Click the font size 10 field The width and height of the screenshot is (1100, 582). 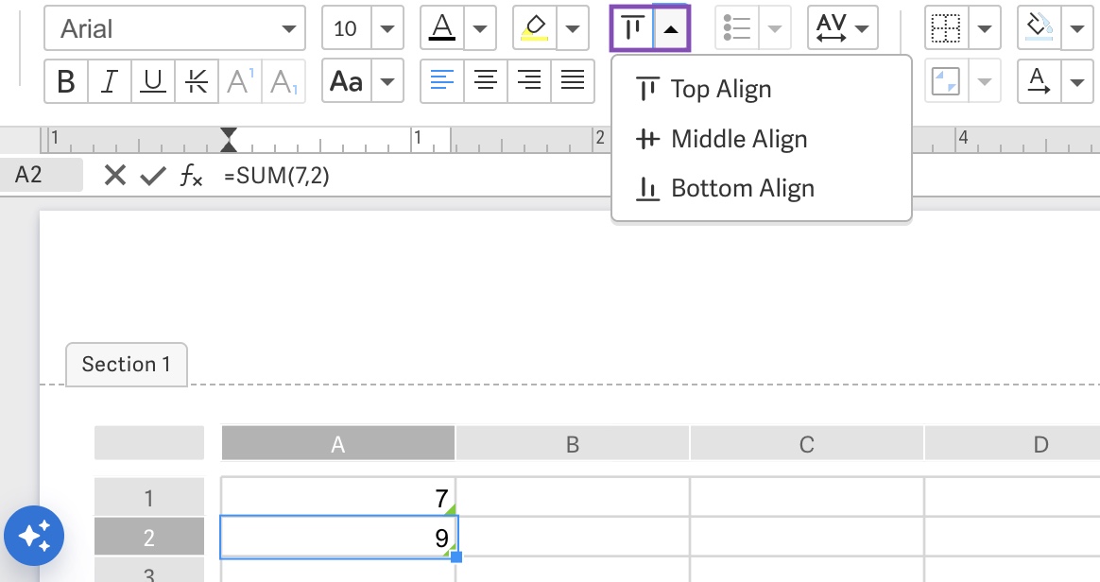click(x=347, y=28)
